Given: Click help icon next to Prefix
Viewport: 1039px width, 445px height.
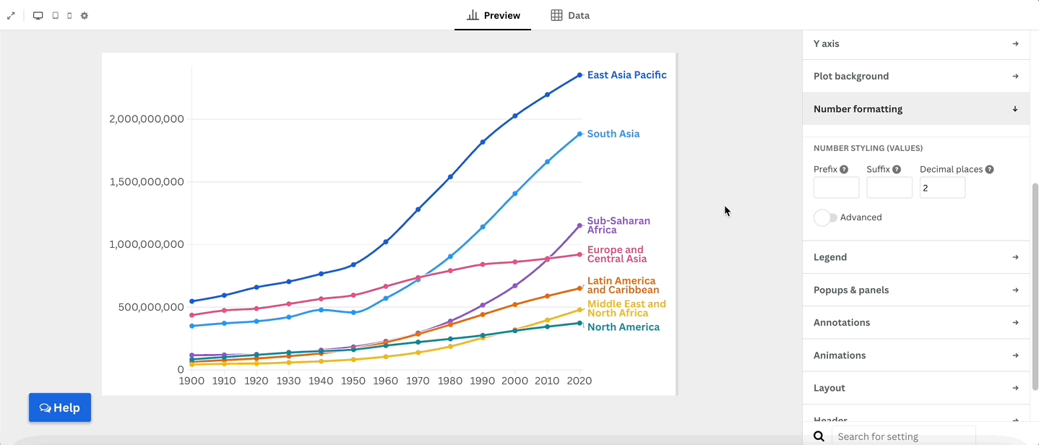Looking at the screenshot, I should click(x=844, y=170).
